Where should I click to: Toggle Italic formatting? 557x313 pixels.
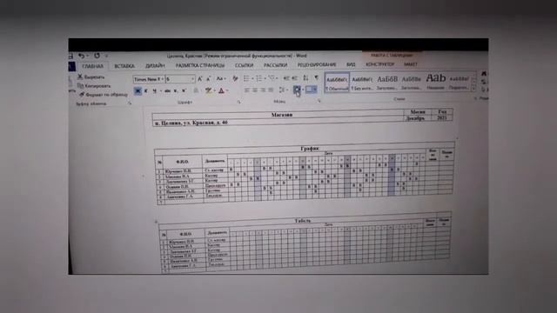(x=145, y=91)
